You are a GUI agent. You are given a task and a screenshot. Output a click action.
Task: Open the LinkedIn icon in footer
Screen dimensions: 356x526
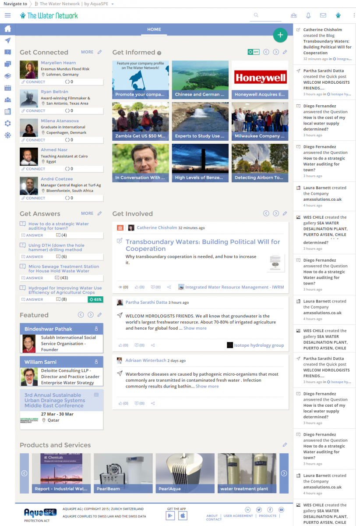248,509
